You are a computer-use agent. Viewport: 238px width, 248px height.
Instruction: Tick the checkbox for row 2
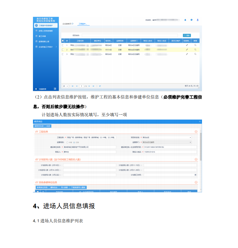pos(63,50)
